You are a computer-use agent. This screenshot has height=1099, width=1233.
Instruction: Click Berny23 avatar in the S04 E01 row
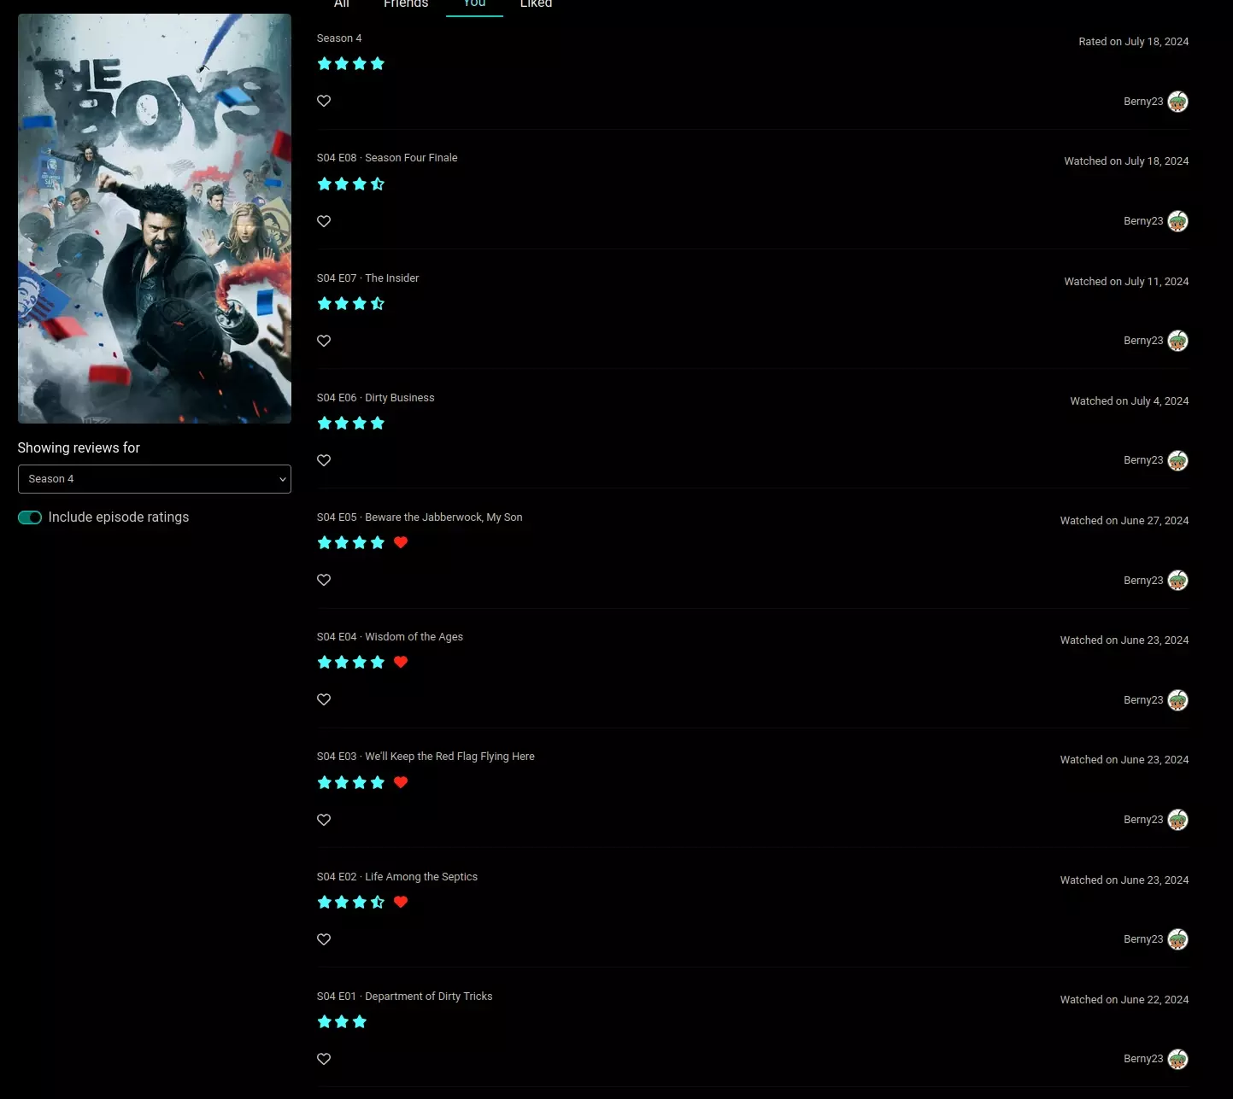1178,1059
